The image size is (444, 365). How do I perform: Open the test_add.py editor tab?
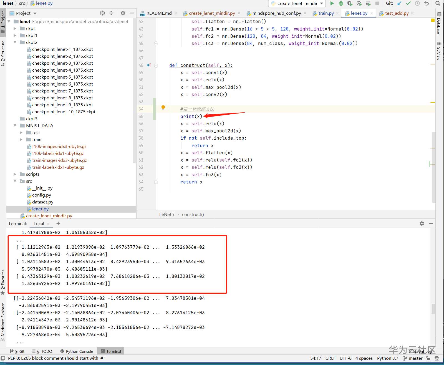397,13
